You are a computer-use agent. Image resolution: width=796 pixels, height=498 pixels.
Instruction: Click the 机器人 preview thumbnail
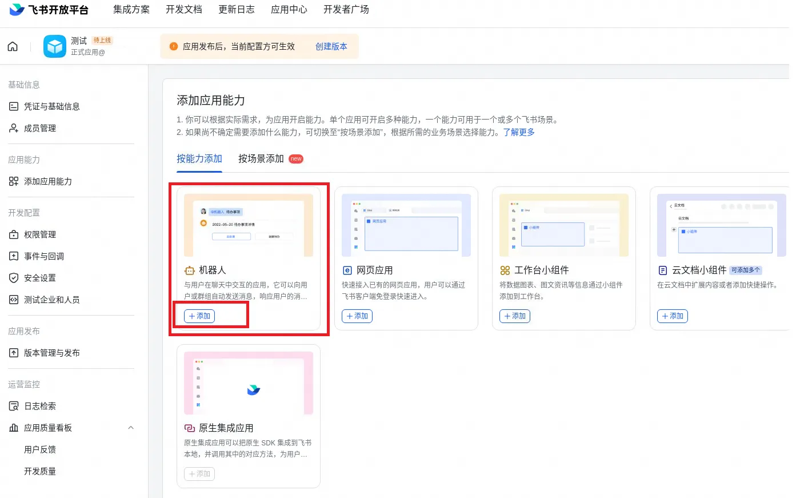[x=249, y=225]
